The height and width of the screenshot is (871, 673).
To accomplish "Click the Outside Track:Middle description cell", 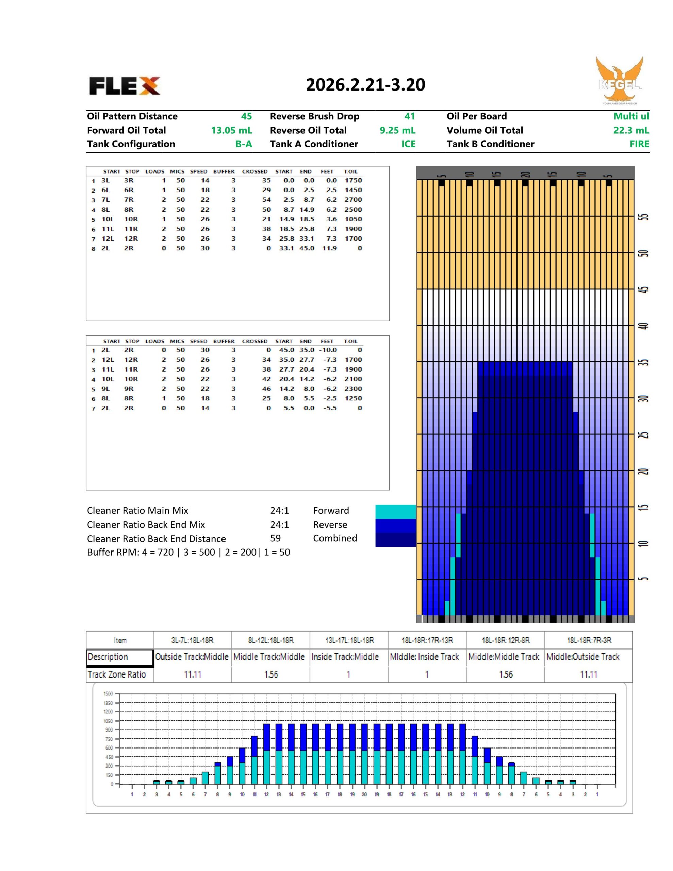I will point(192,657).
